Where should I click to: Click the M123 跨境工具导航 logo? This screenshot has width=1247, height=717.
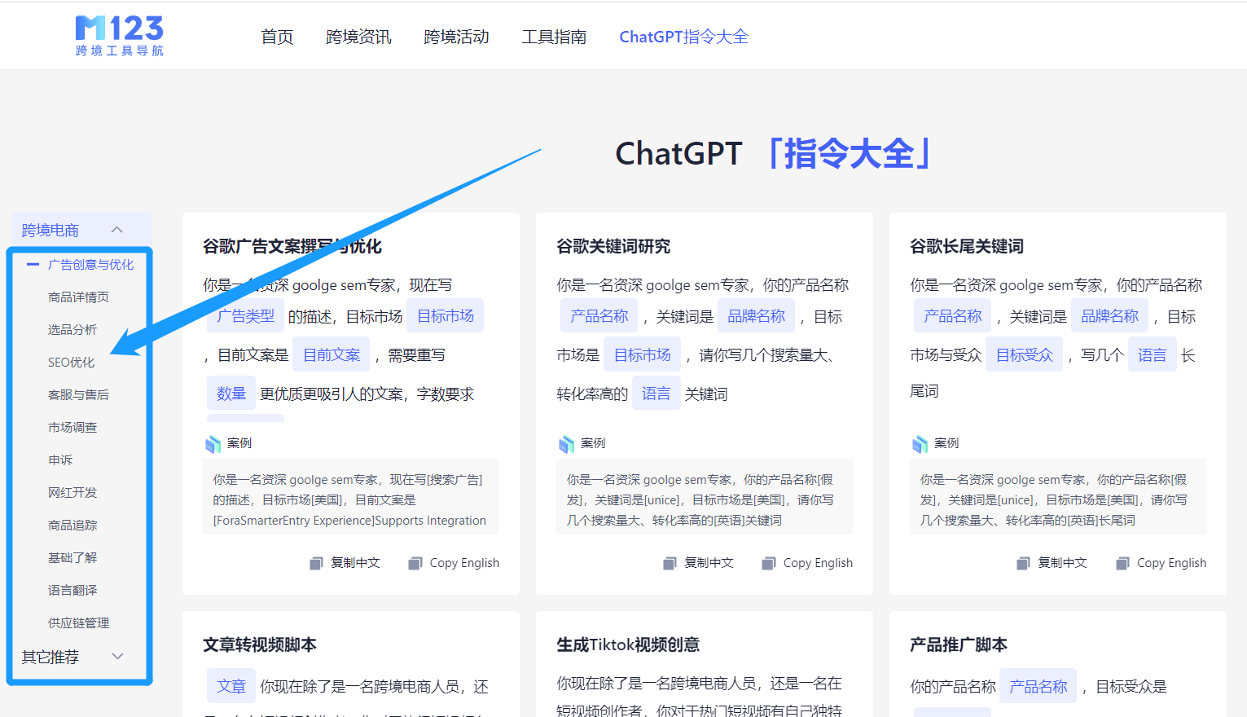click(118, 34)
